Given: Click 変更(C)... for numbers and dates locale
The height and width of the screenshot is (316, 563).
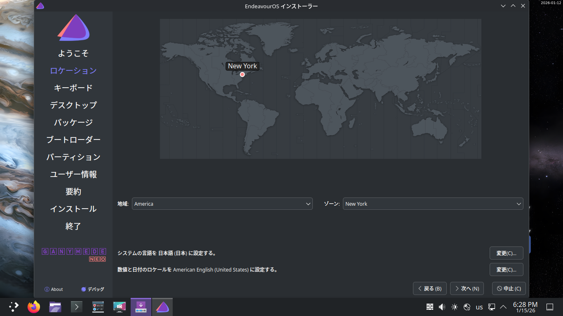Looking at the screenshot, I should coord(507,270).
